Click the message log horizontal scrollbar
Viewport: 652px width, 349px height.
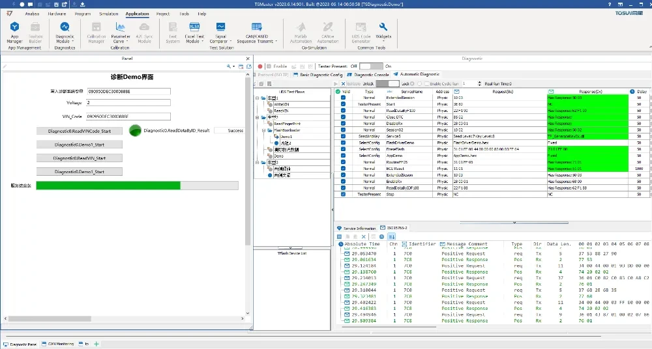pyautogui.click(x=390, y=327)
